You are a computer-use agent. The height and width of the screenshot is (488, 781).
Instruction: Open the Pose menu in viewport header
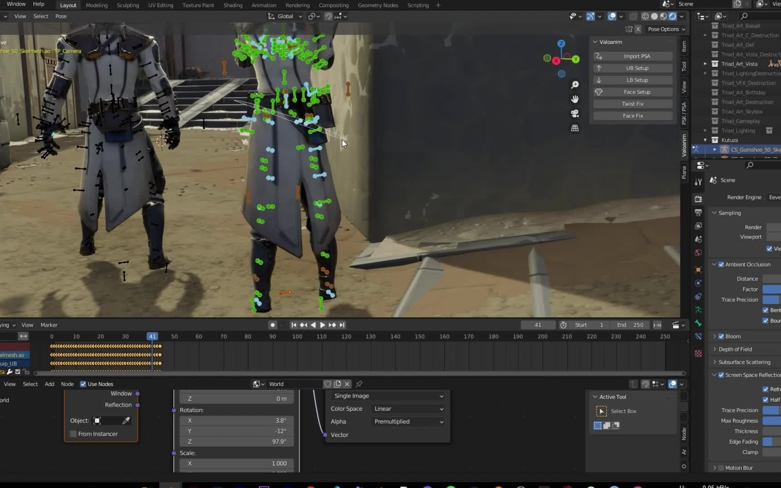tap(61, 16)
